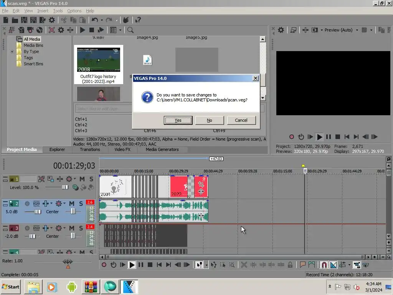Open track 3 track FX dropdown arrow

tap(51, 228)
